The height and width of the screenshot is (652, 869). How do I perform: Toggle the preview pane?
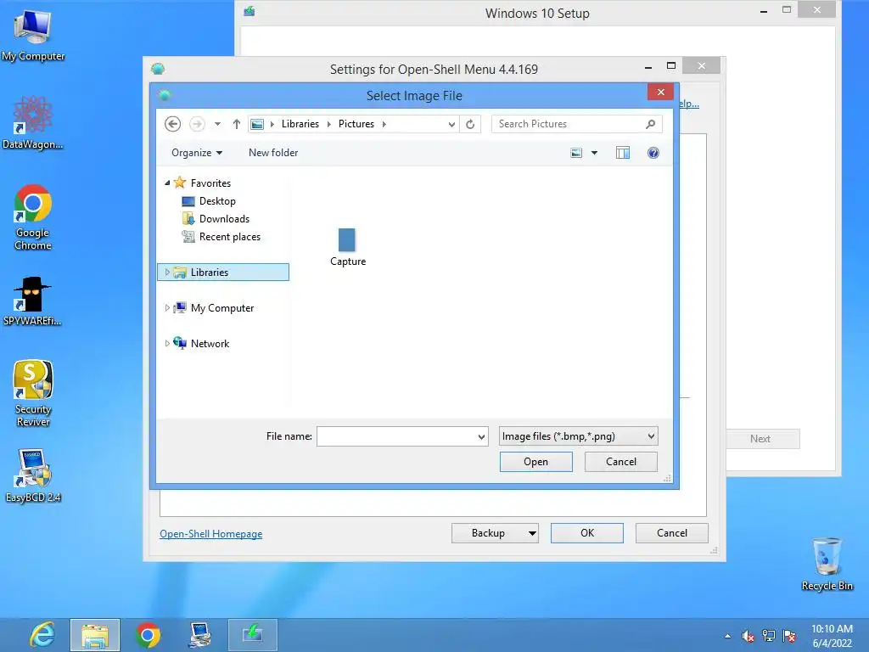[623, 153]
